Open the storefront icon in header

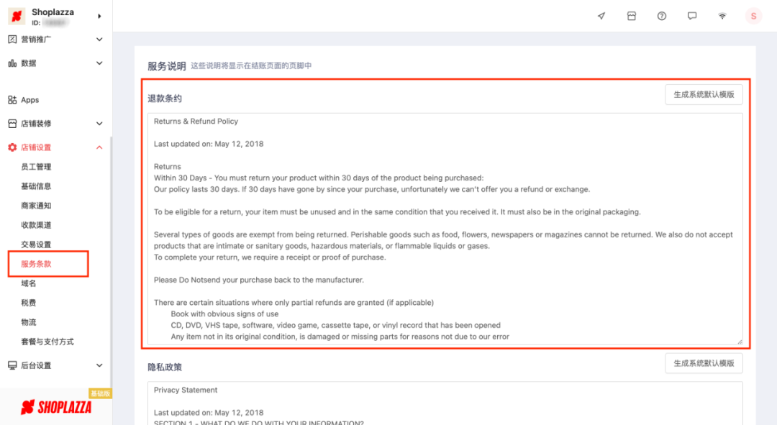click(632, 16)
